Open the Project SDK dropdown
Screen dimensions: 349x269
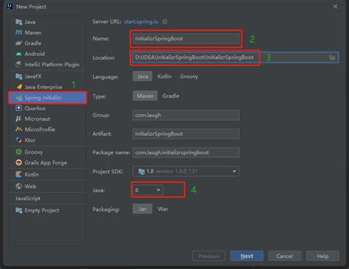[186, 171]
